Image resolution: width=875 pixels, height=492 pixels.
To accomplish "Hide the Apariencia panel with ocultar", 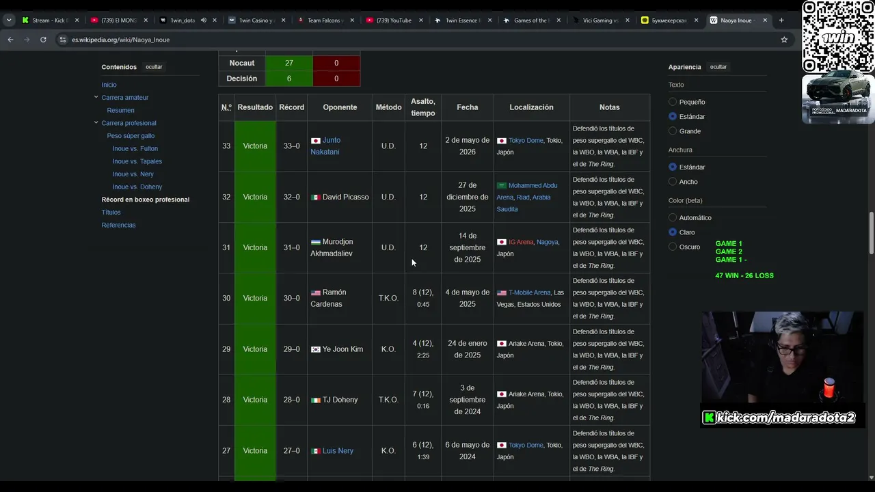I will (718, 67).
